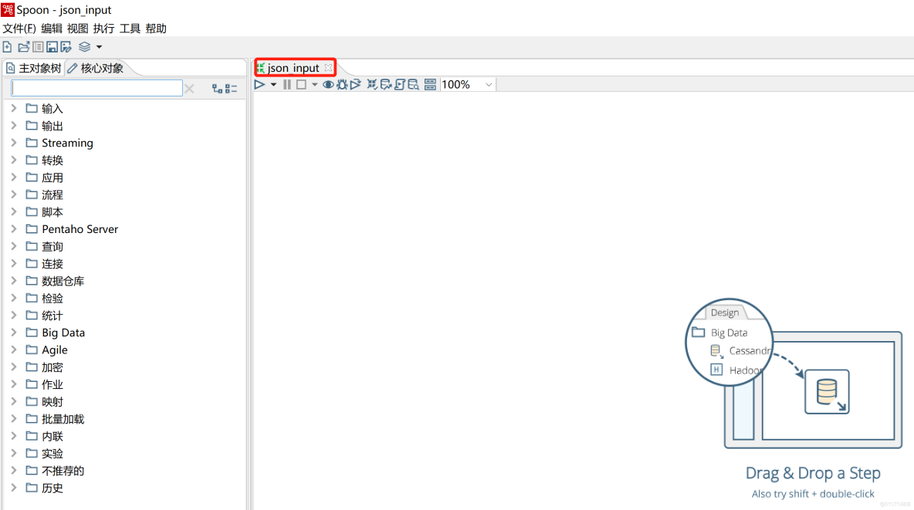The image size is (914, 510).
Task: Click the Save As toolbar icon
Action: pos(66,46)
